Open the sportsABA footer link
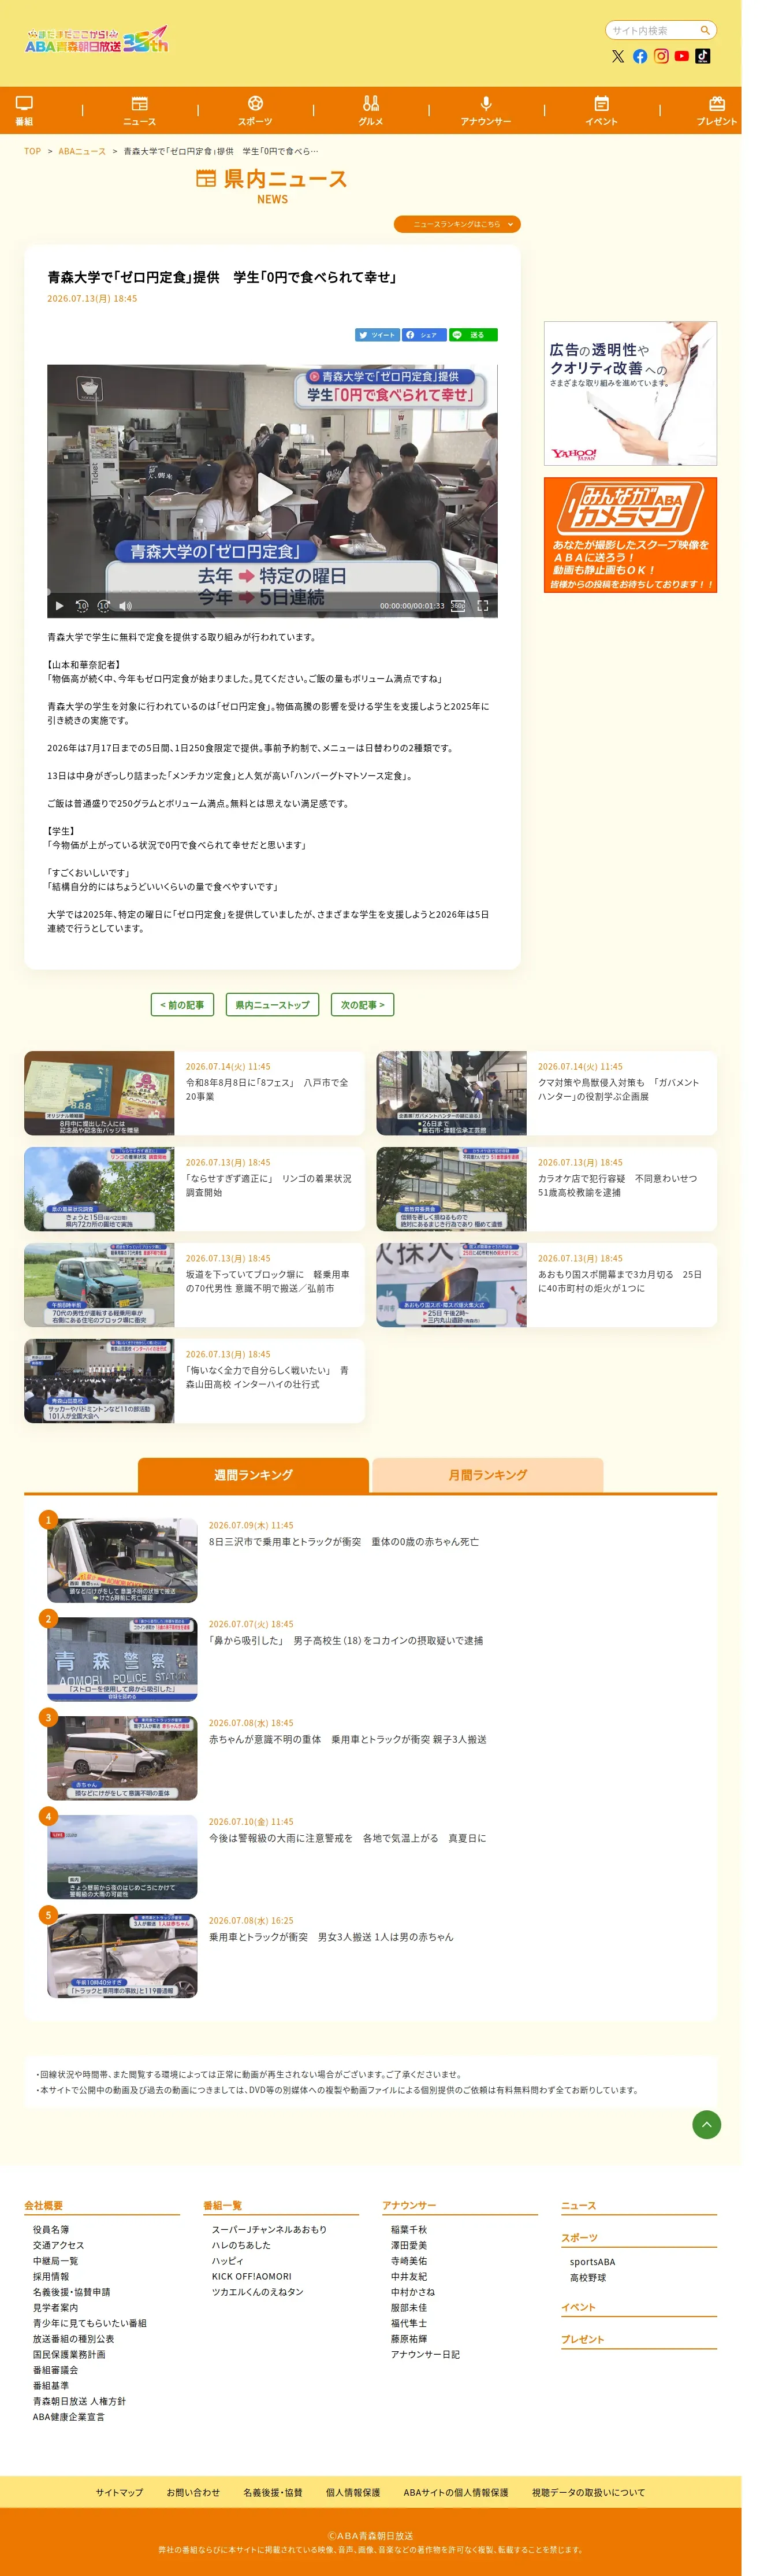Image resolution: width=775 pixels, height=2576 pixels. pyautogui.click(x=592, y=2262)
